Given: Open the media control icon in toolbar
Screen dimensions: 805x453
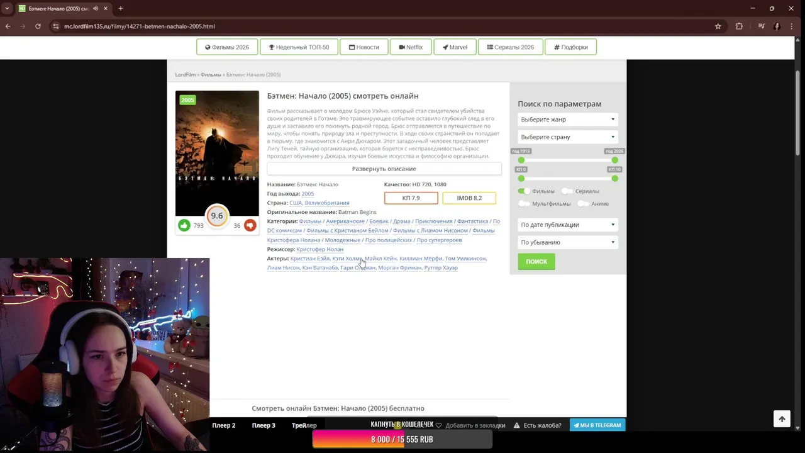Looking at the screenshot, I should (x=761, y=26).
